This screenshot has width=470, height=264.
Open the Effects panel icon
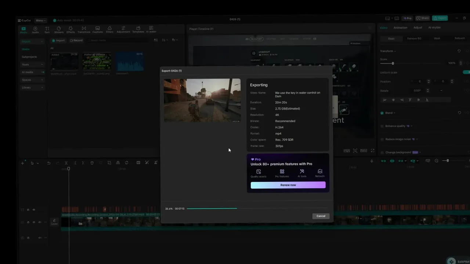tap(70, 30)
